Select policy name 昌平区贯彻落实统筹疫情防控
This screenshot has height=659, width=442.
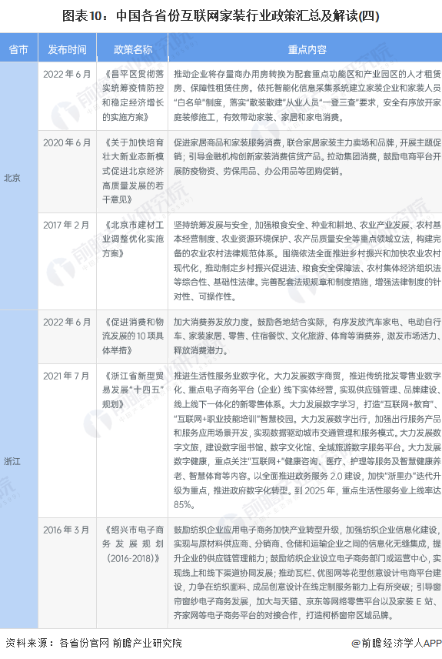[x=133, y=95]
